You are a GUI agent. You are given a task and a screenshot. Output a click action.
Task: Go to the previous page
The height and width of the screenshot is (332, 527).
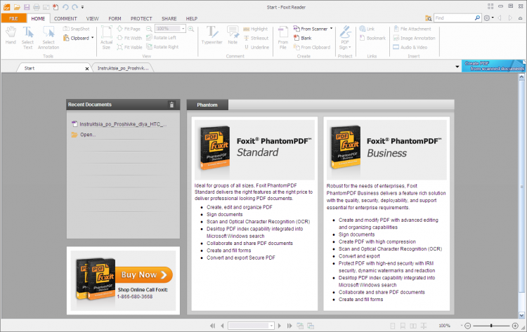point(222,326)
